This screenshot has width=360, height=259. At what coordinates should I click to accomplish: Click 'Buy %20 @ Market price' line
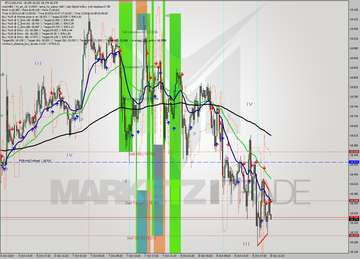pos(42,17)
